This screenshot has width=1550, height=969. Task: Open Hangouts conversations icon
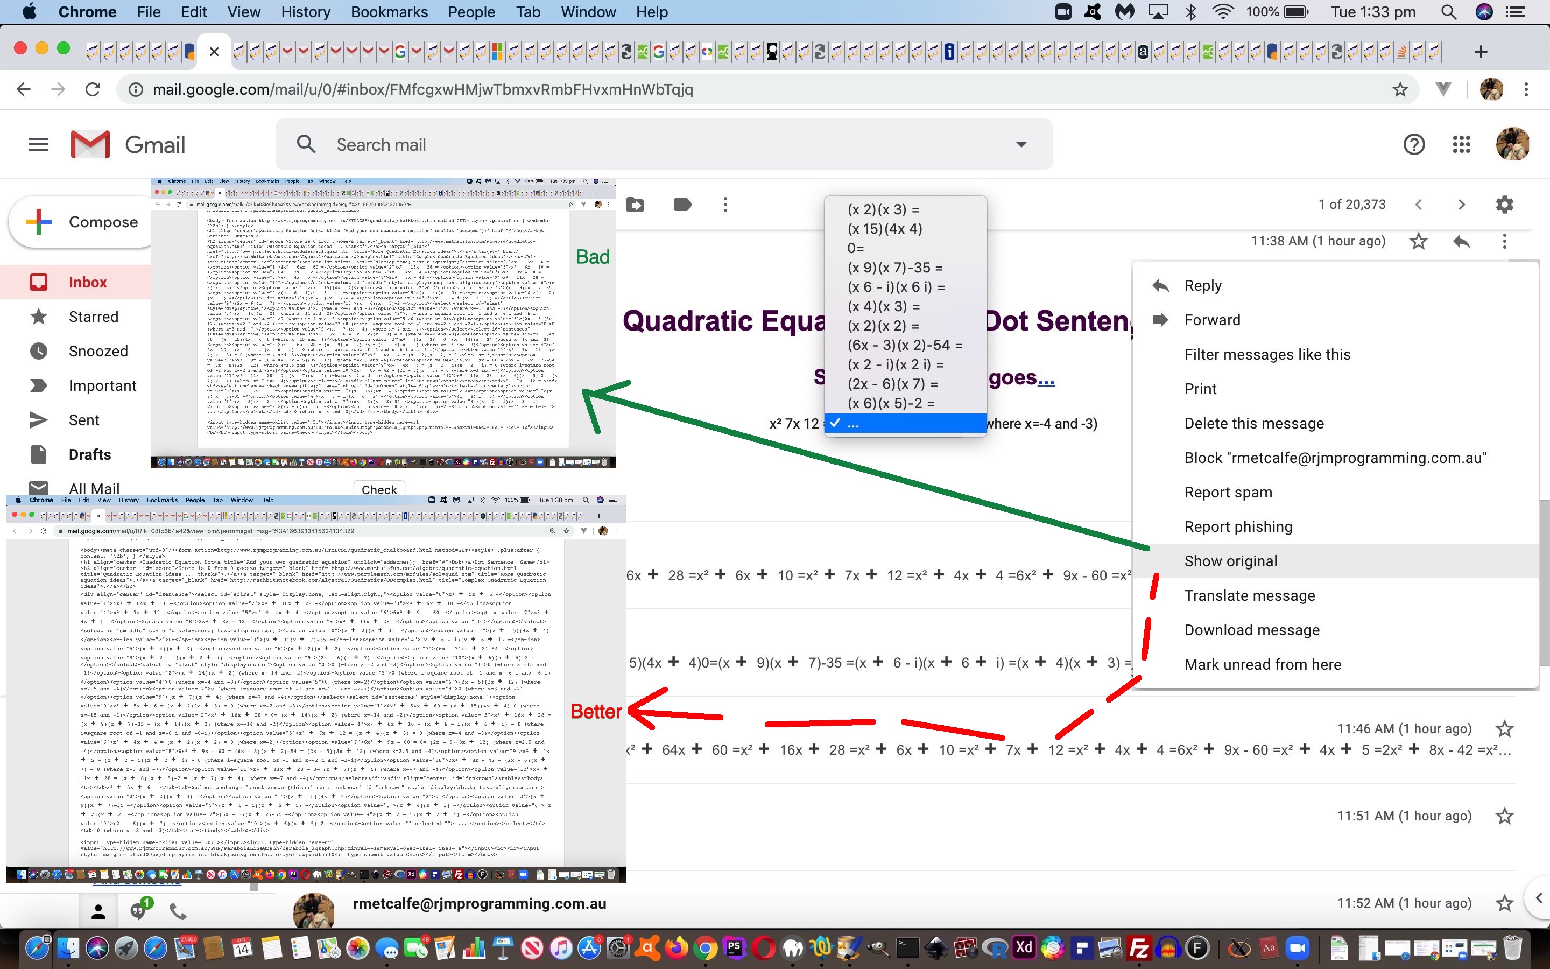point(138,910)
